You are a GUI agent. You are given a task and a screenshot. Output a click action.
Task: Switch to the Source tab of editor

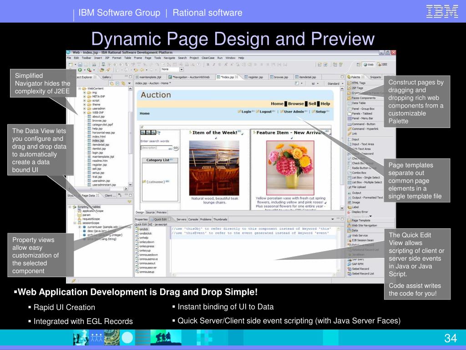150,212
